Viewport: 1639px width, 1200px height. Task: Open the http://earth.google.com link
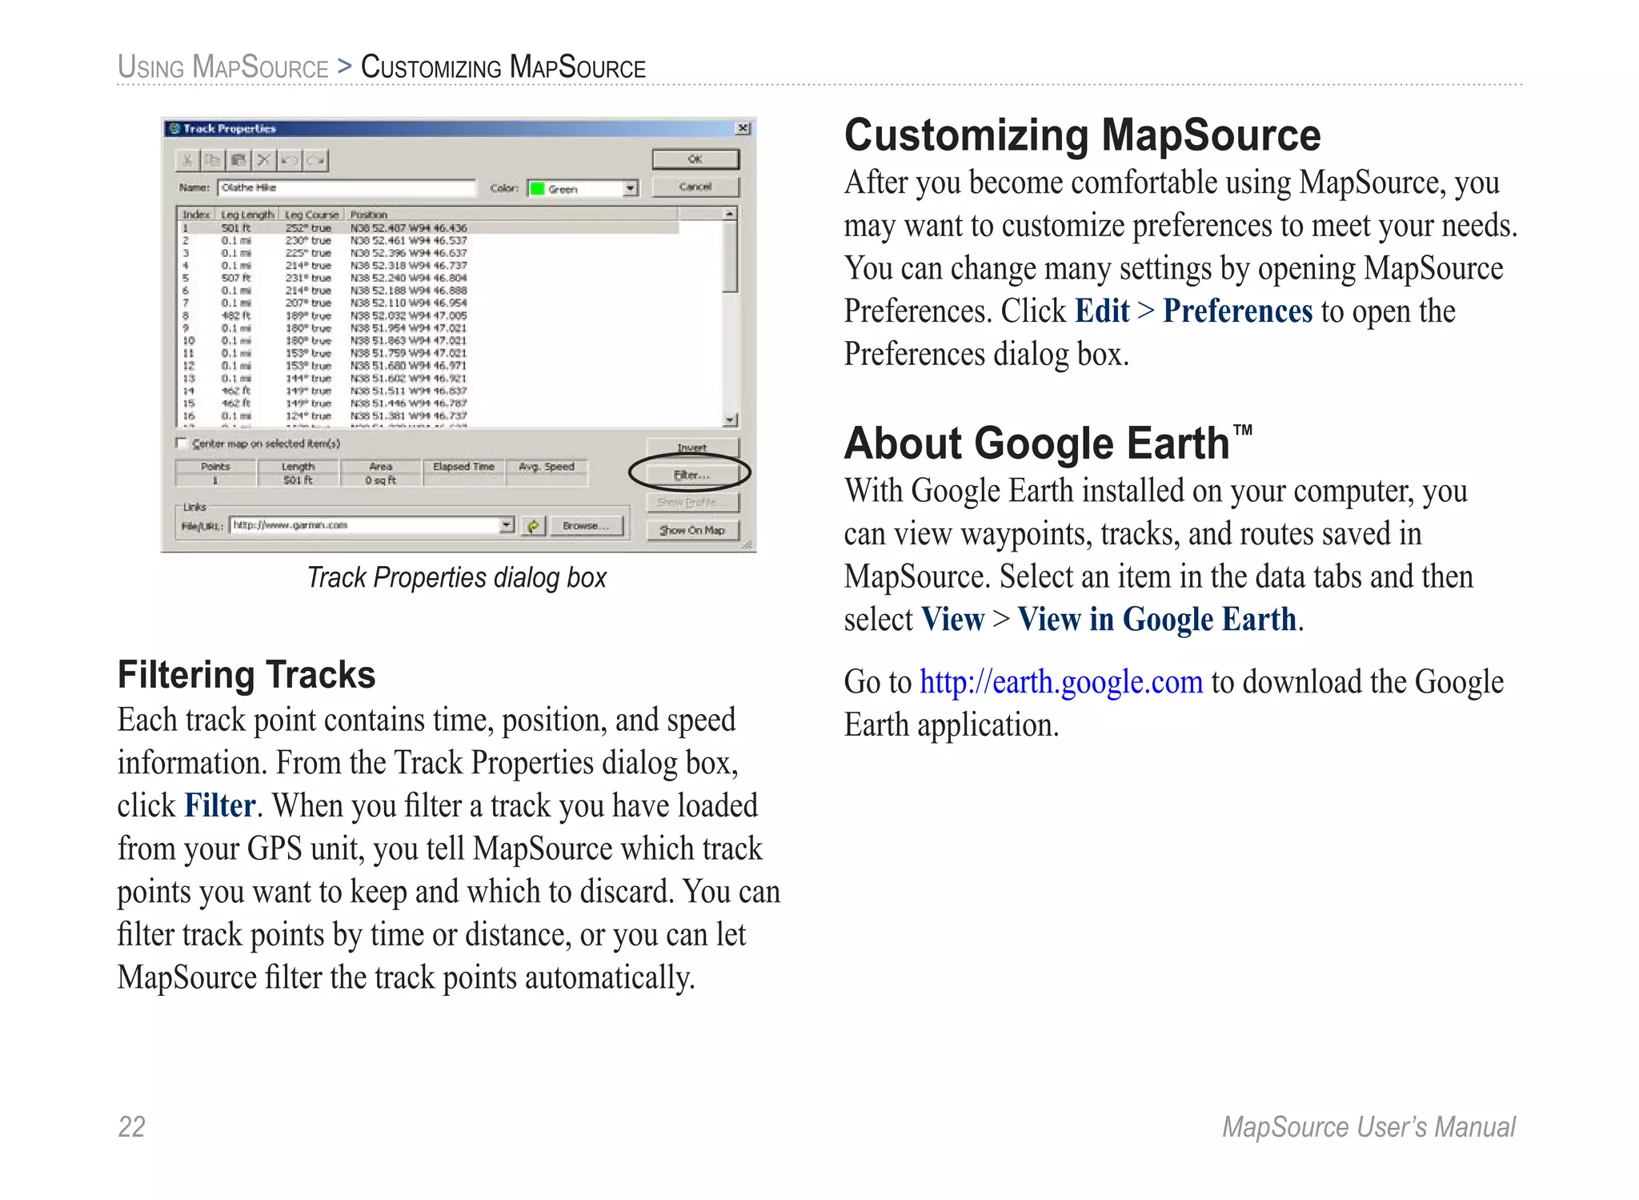pos(1060,682)
